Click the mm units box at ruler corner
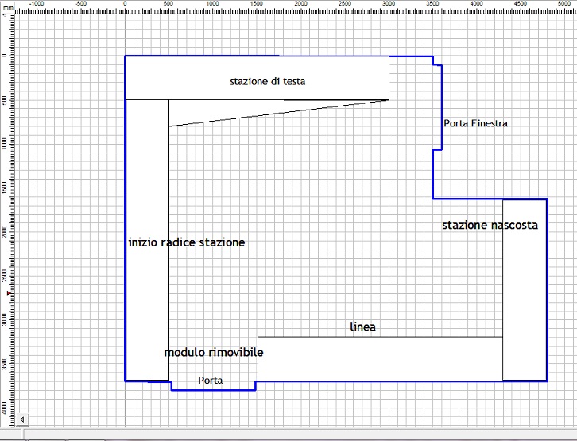 7,5
